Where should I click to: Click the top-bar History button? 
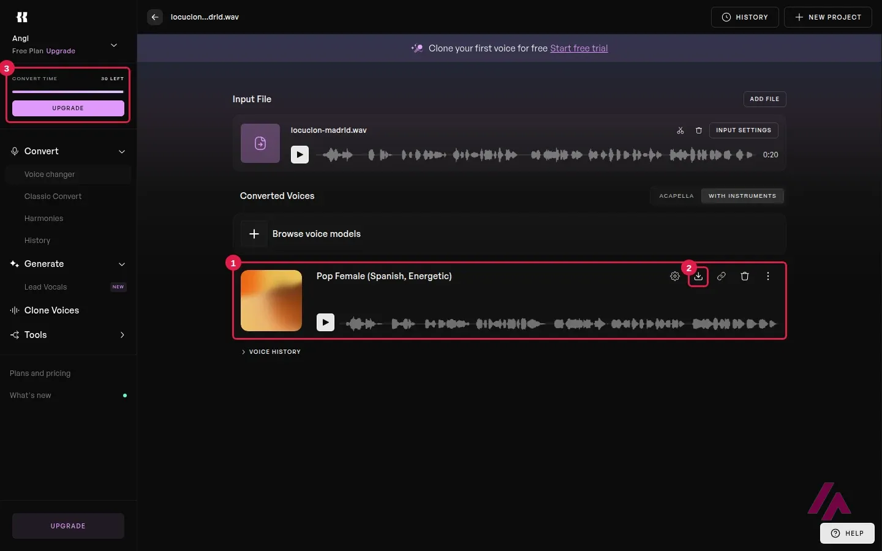745,17
